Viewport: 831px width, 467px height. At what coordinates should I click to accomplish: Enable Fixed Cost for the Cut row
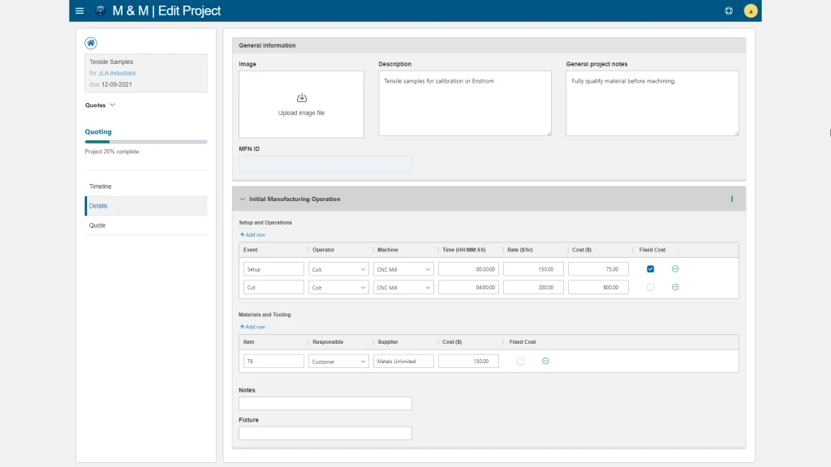[x=650, y=287]
